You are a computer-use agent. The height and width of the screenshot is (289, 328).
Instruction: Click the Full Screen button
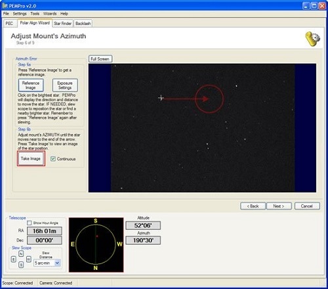pyautogui.click(x=100, y=59)
